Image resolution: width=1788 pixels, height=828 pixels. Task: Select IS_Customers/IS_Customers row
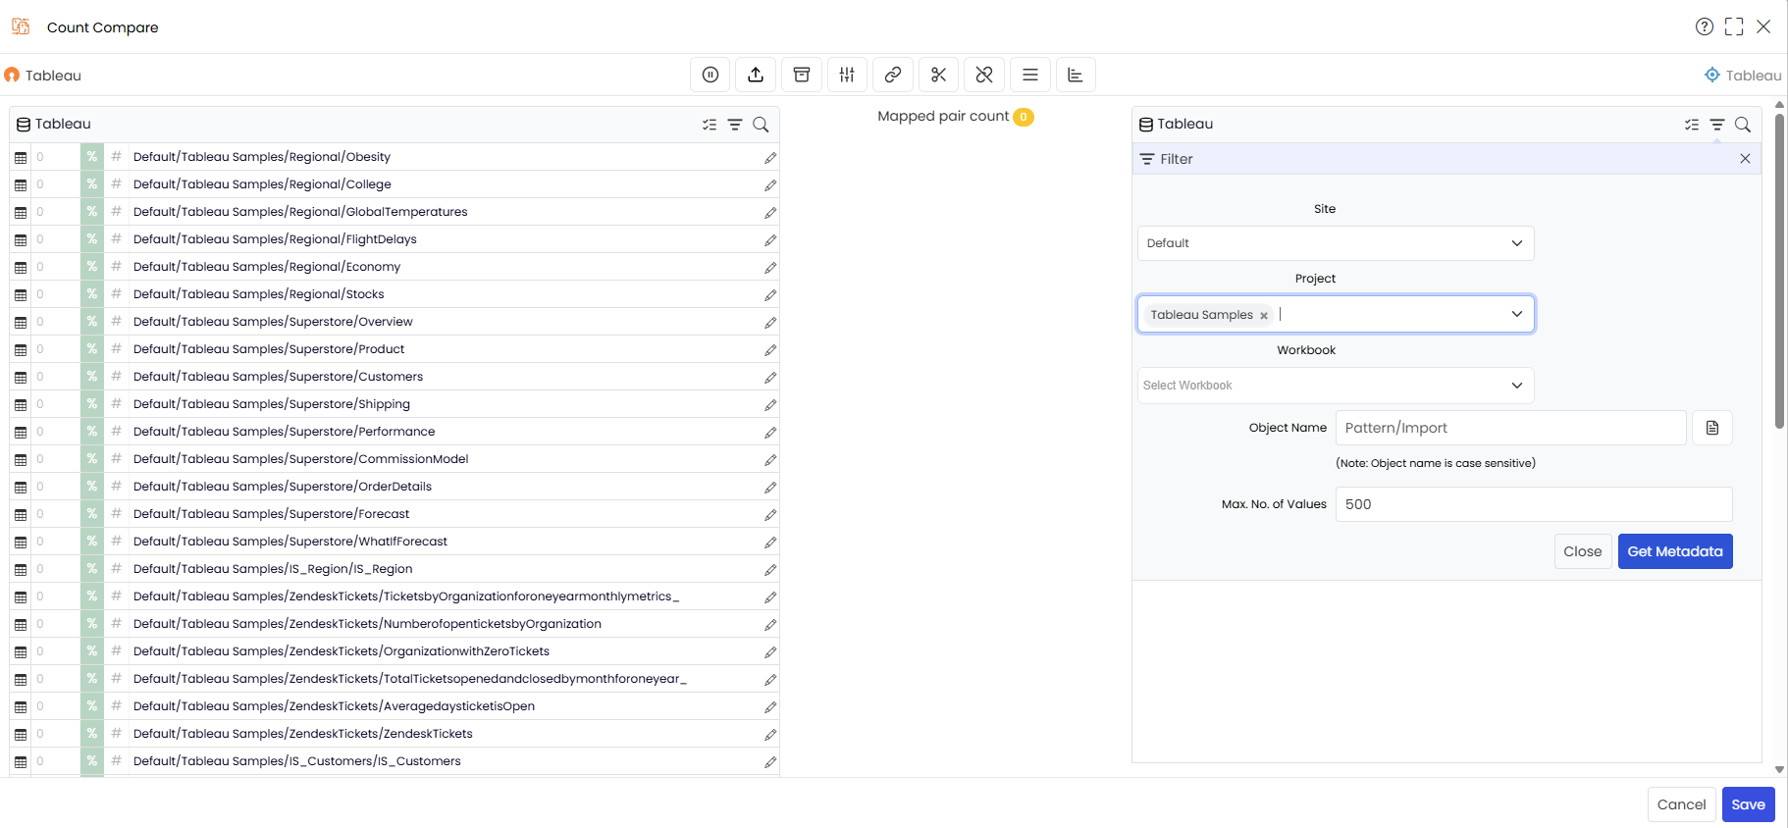point(394,761)
